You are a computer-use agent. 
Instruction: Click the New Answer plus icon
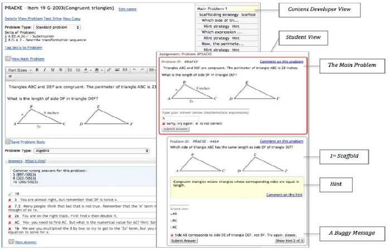(x=11, y=242)
